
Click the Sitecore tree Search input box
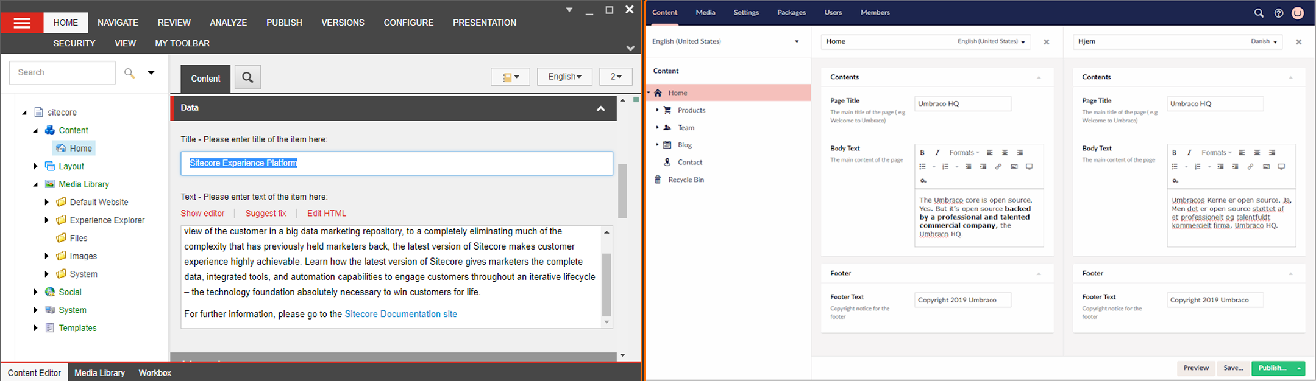(x=62, y=72)
